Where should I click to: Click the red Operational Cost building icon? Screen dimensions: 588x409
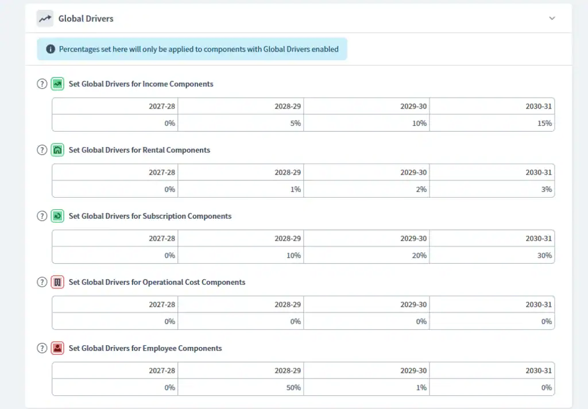click(57, 282)
